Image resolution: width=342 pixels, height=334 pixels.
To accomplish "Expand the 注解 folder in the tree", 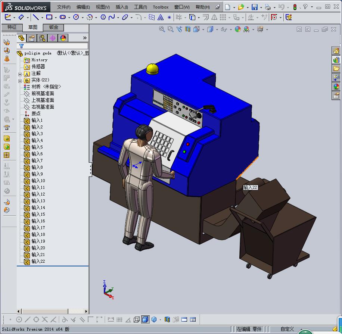I will click(x=19, y=74).
